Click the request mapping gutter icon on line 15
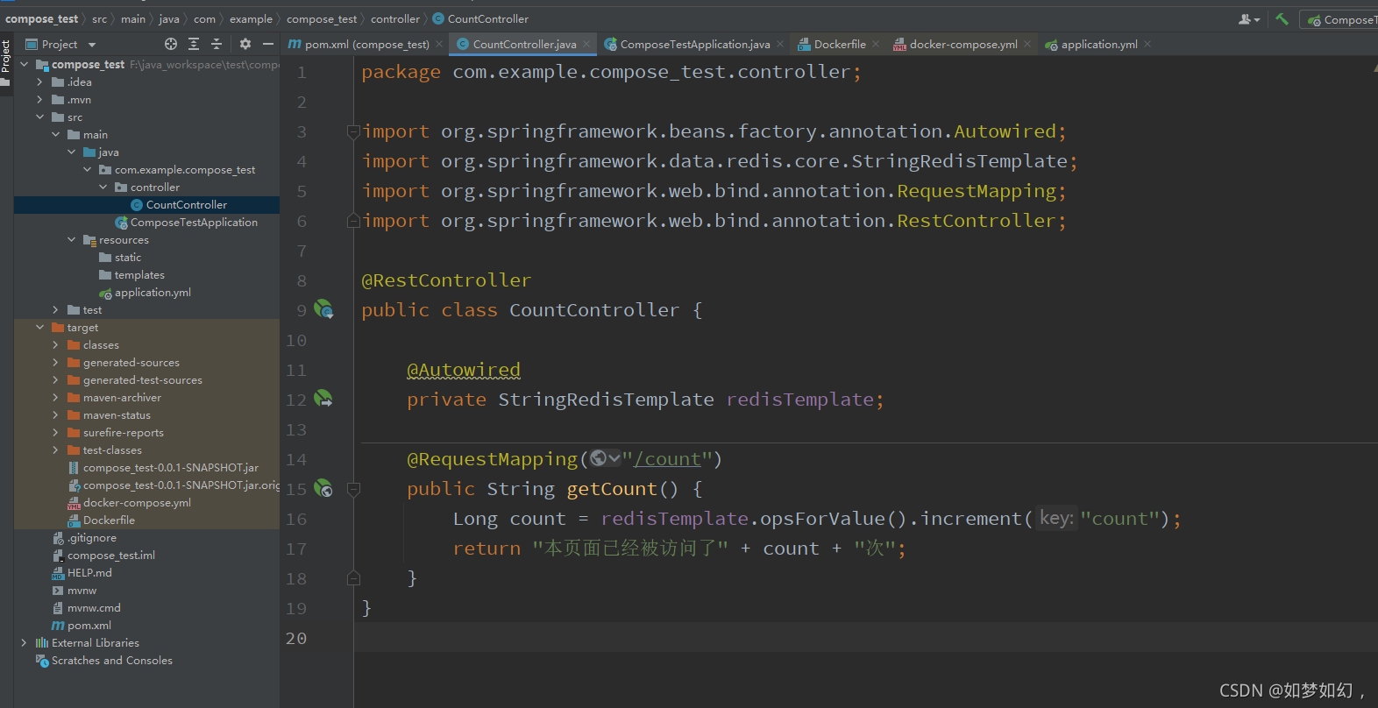 click(x=323, y=488)
